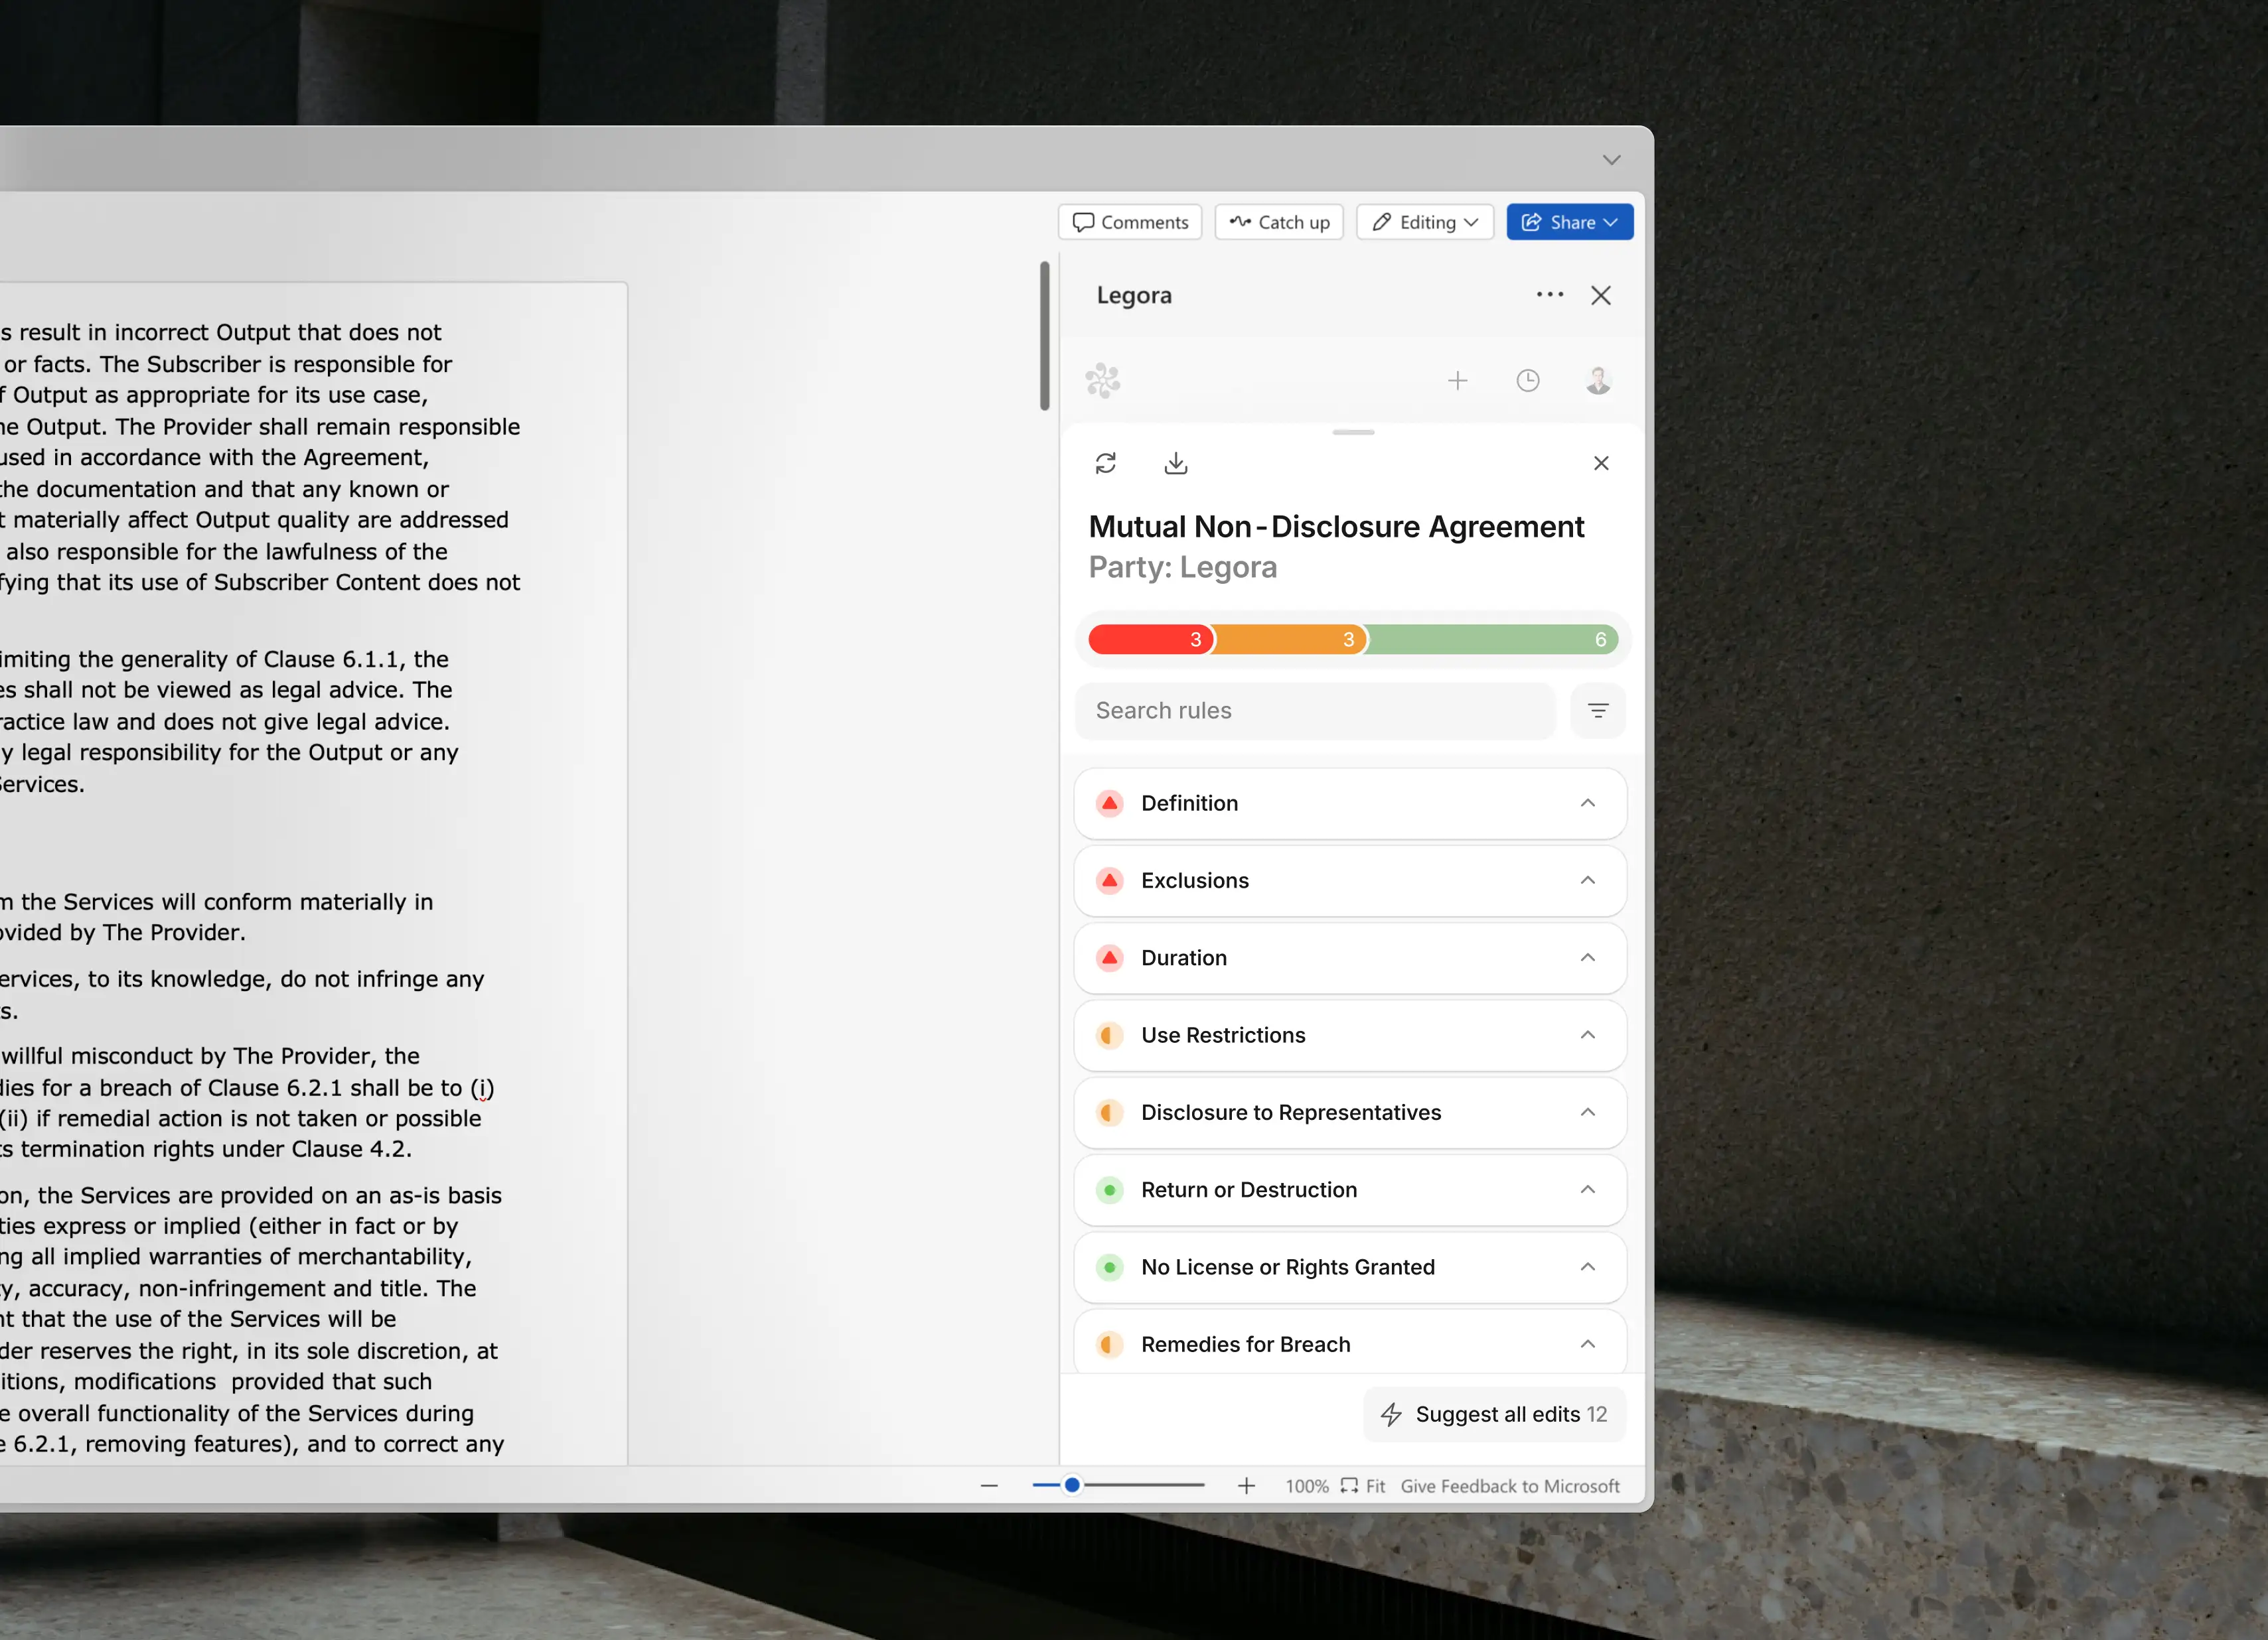The width and height of the screenshot is (2268, 1640).
Task: Click the red warning icon beside Exclusions
Action: tap(1109, 880)
